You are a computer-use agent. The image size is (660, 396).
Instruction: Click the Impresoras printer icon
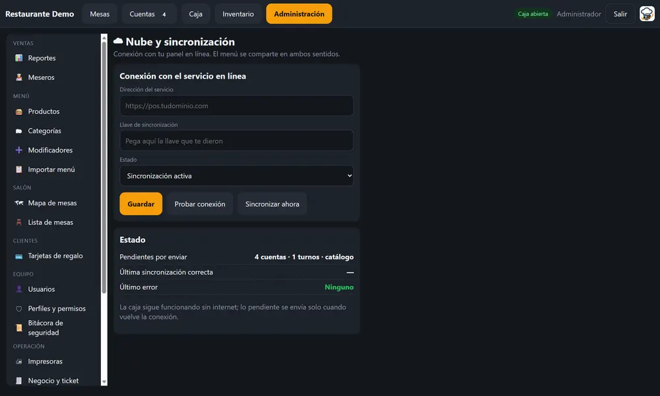point(19,362)
